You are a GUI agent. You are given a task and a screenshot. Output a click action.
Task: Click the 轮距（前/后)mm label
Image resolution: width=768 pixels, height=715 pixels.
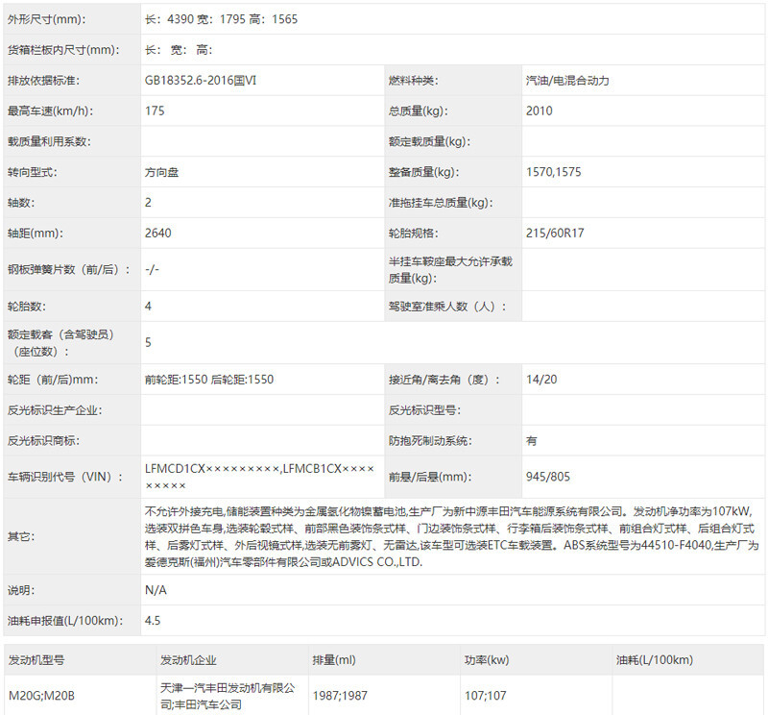(53, 380)
